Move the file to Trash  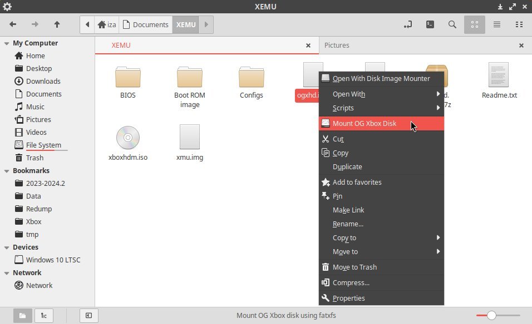tap(381, 267)
